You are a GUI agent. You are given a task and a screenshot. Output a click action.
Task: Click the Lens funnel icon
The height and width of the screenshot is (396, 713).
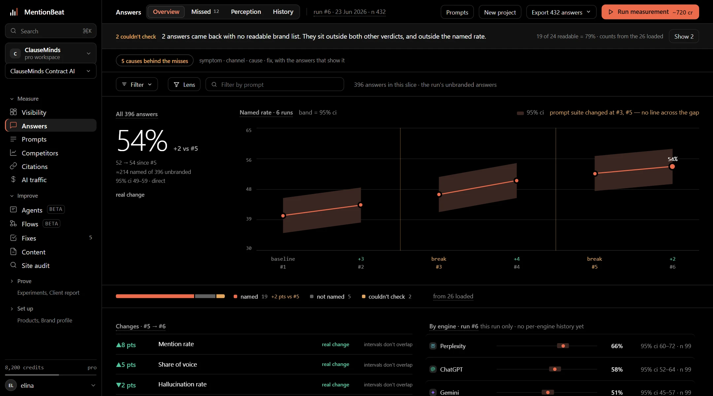177,85
